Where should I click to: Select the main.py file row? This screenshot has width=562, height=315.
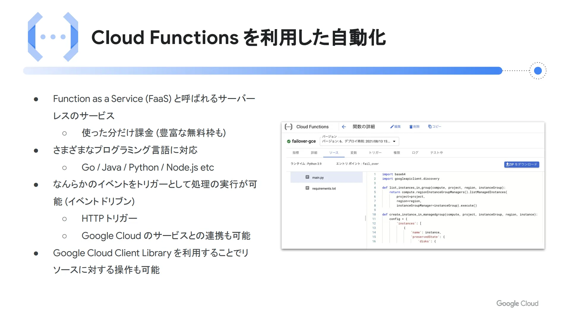coord(326,177)
